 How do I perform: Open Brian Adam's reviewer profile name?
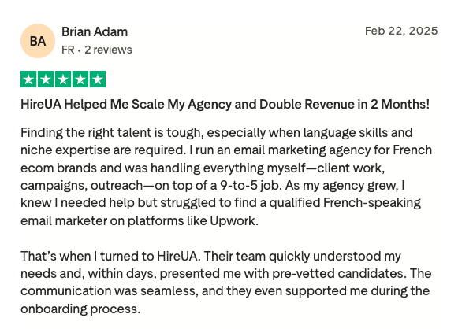pyautogui.click(x=95, y=31)
